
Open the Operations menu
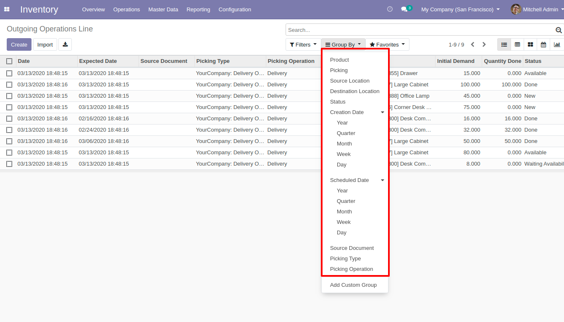pyautogui.click(x=126, y=9)
